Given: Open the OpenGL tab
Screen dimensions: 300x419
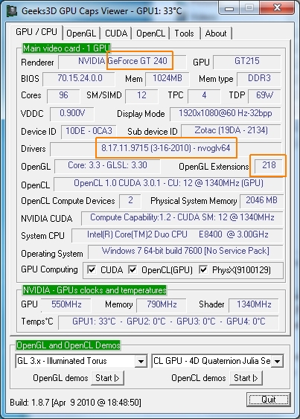Looking at the screenshot, I should [81, 33].
